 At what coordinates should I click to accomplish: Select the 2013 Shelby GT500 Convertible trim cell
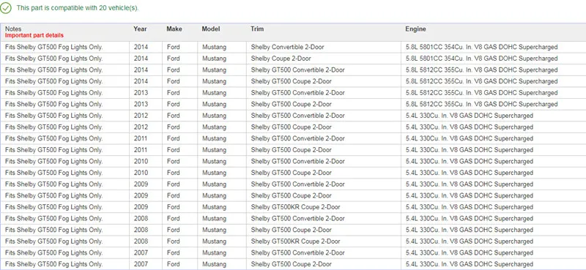click(323, 93)
